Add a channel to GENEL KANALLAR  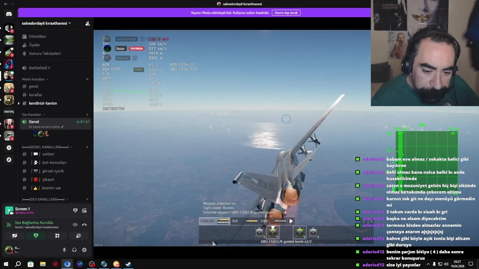click(87, 147)
